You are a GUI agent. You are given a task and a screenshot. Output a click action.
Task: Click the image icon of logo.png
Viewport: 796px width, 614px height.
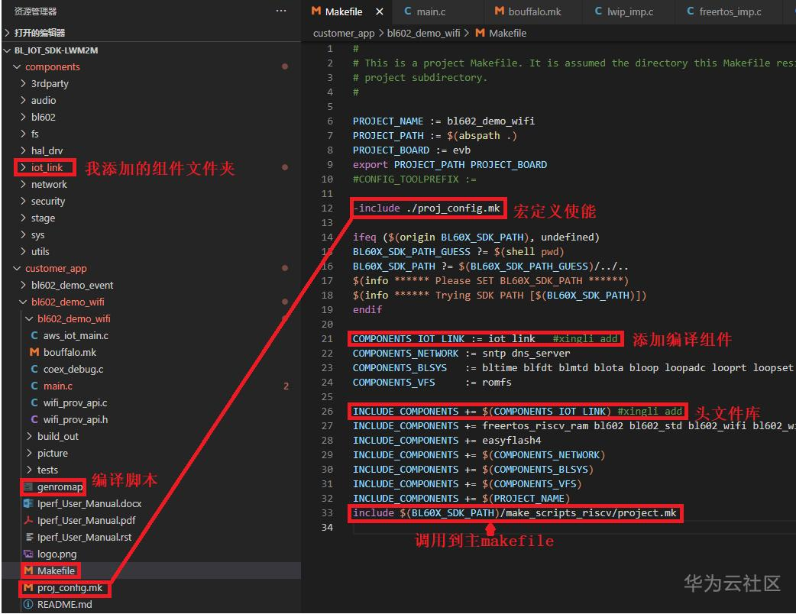28,554
